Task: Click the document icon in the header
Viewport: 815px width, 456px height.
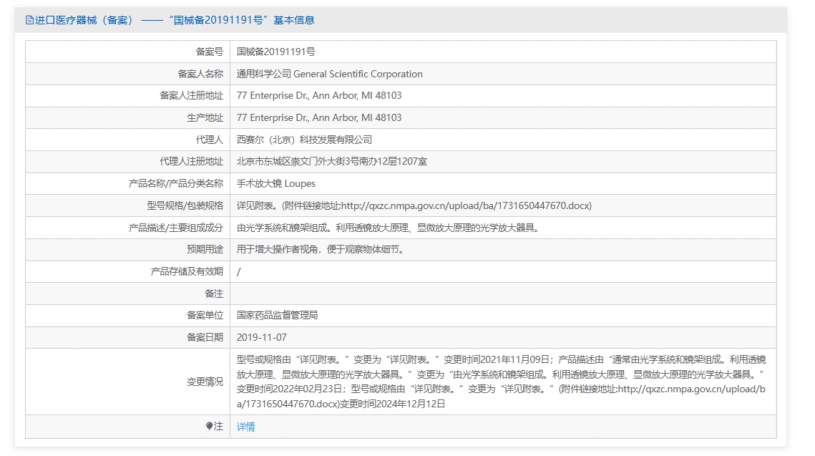Action: click(29, 20)
